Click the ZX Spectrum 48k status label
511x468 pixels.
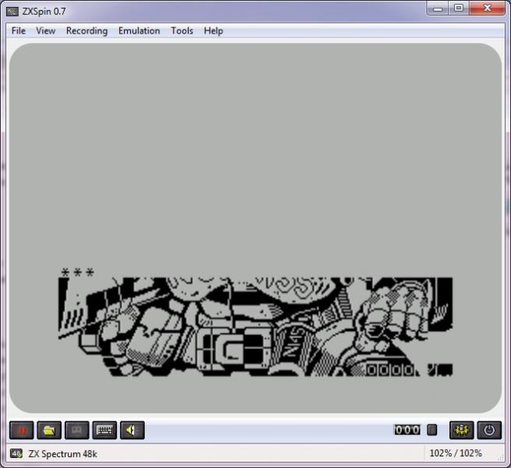coord(62,453)
